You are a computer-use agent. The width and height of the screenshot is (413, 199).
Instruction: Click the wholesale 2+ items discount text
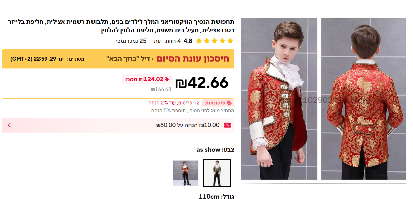point(174,103)
